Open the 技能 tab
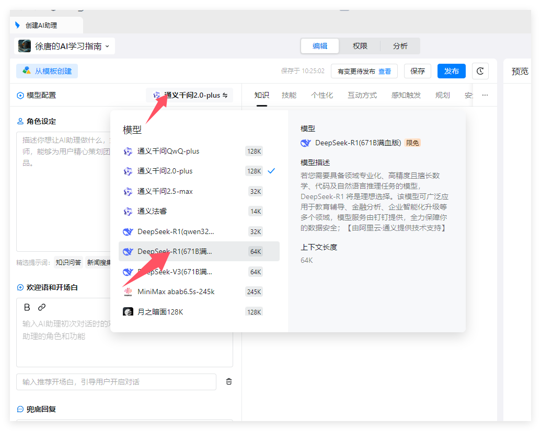This screenshot has height=431, width=541. 289,95
